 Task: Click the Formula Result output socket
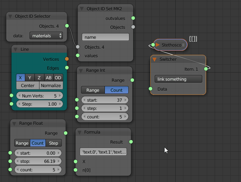(131, 142)
